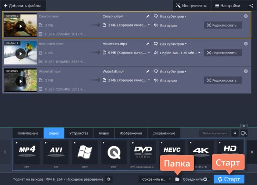Viewport: 257px width, 185px height.
Task: Click the format search input field
Action: (215, 133)
